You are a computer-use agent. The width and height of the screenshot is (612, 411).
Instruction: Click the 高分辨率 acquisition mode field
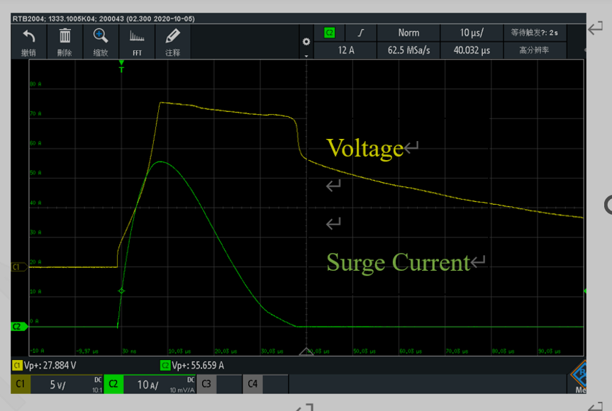coord(535,50)
